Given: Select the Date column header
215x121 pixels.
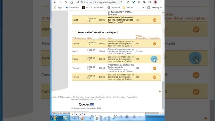Looking at the screenshot, I should pyautogui.click(x=90, y=38).
